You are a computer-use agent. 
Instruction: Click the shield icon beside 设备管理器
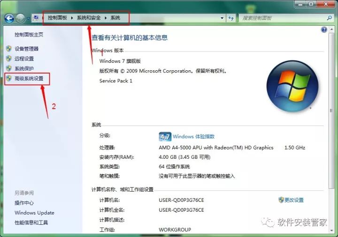[x=8, y=49]
